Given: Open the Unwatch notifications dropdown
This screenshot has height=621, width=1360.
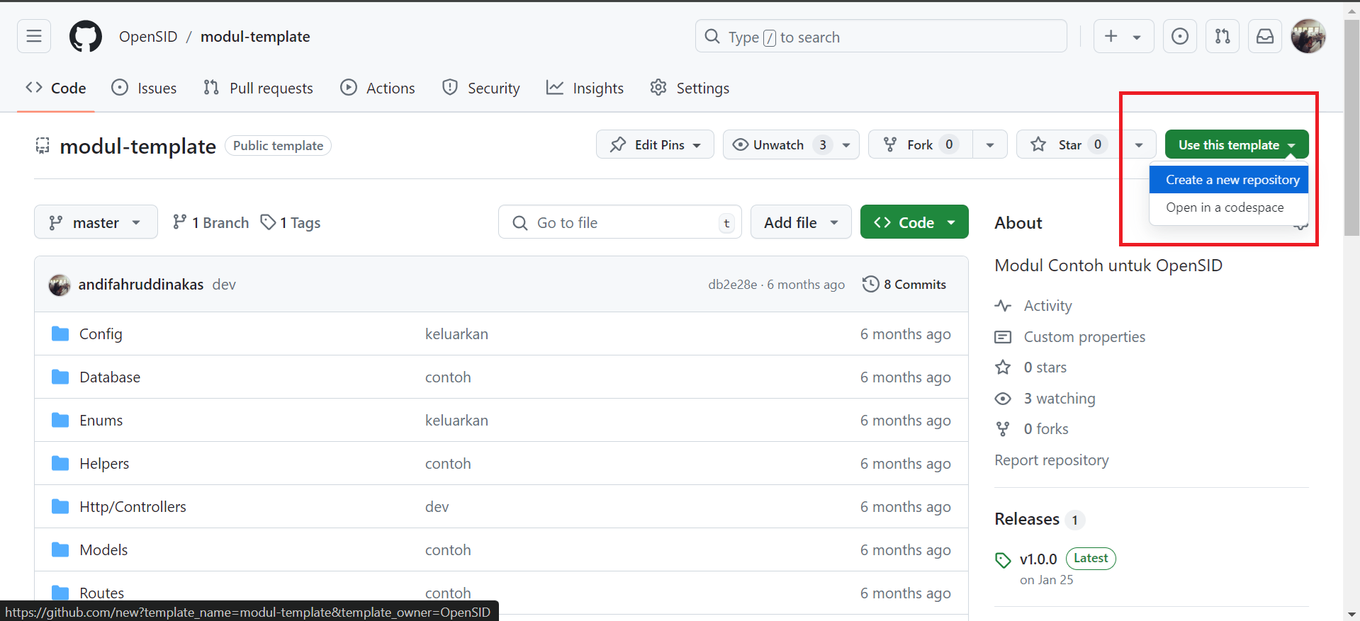Looking at the screenshot, I should [791, 144].
